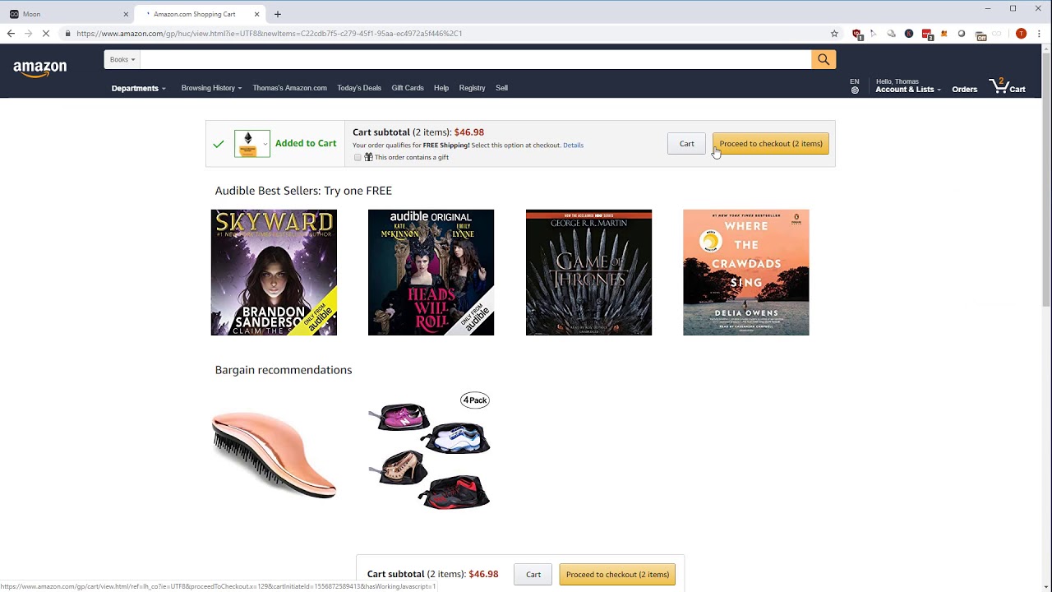
Task: Close the Amazon.com Shopping Cart tab
Action: (257, 14)
